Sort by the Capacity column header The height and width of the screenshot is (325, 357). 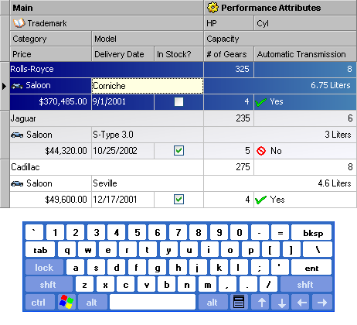point(280,39)
